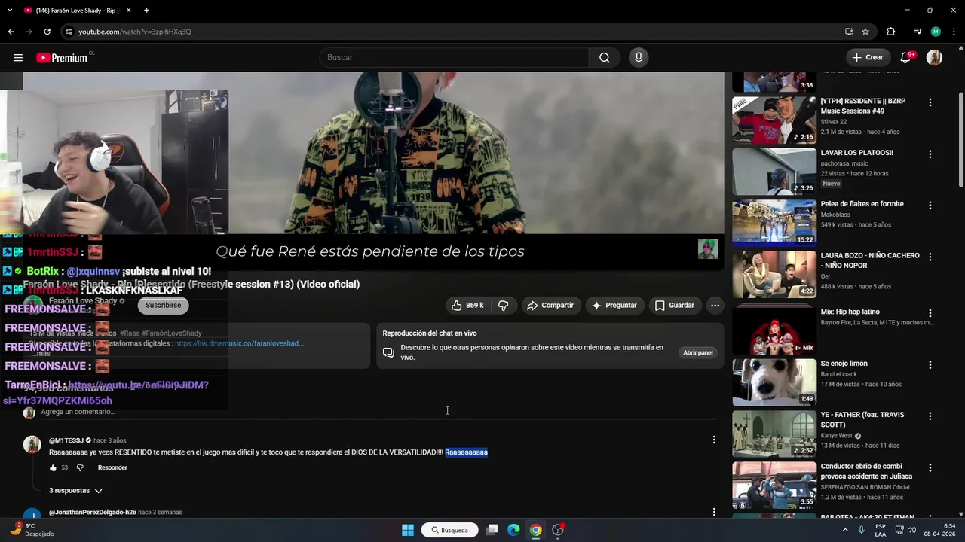Viewport: 965px width, 542px height.
Task: Open options for Se enojo limón video
Action: pos(930,365)
